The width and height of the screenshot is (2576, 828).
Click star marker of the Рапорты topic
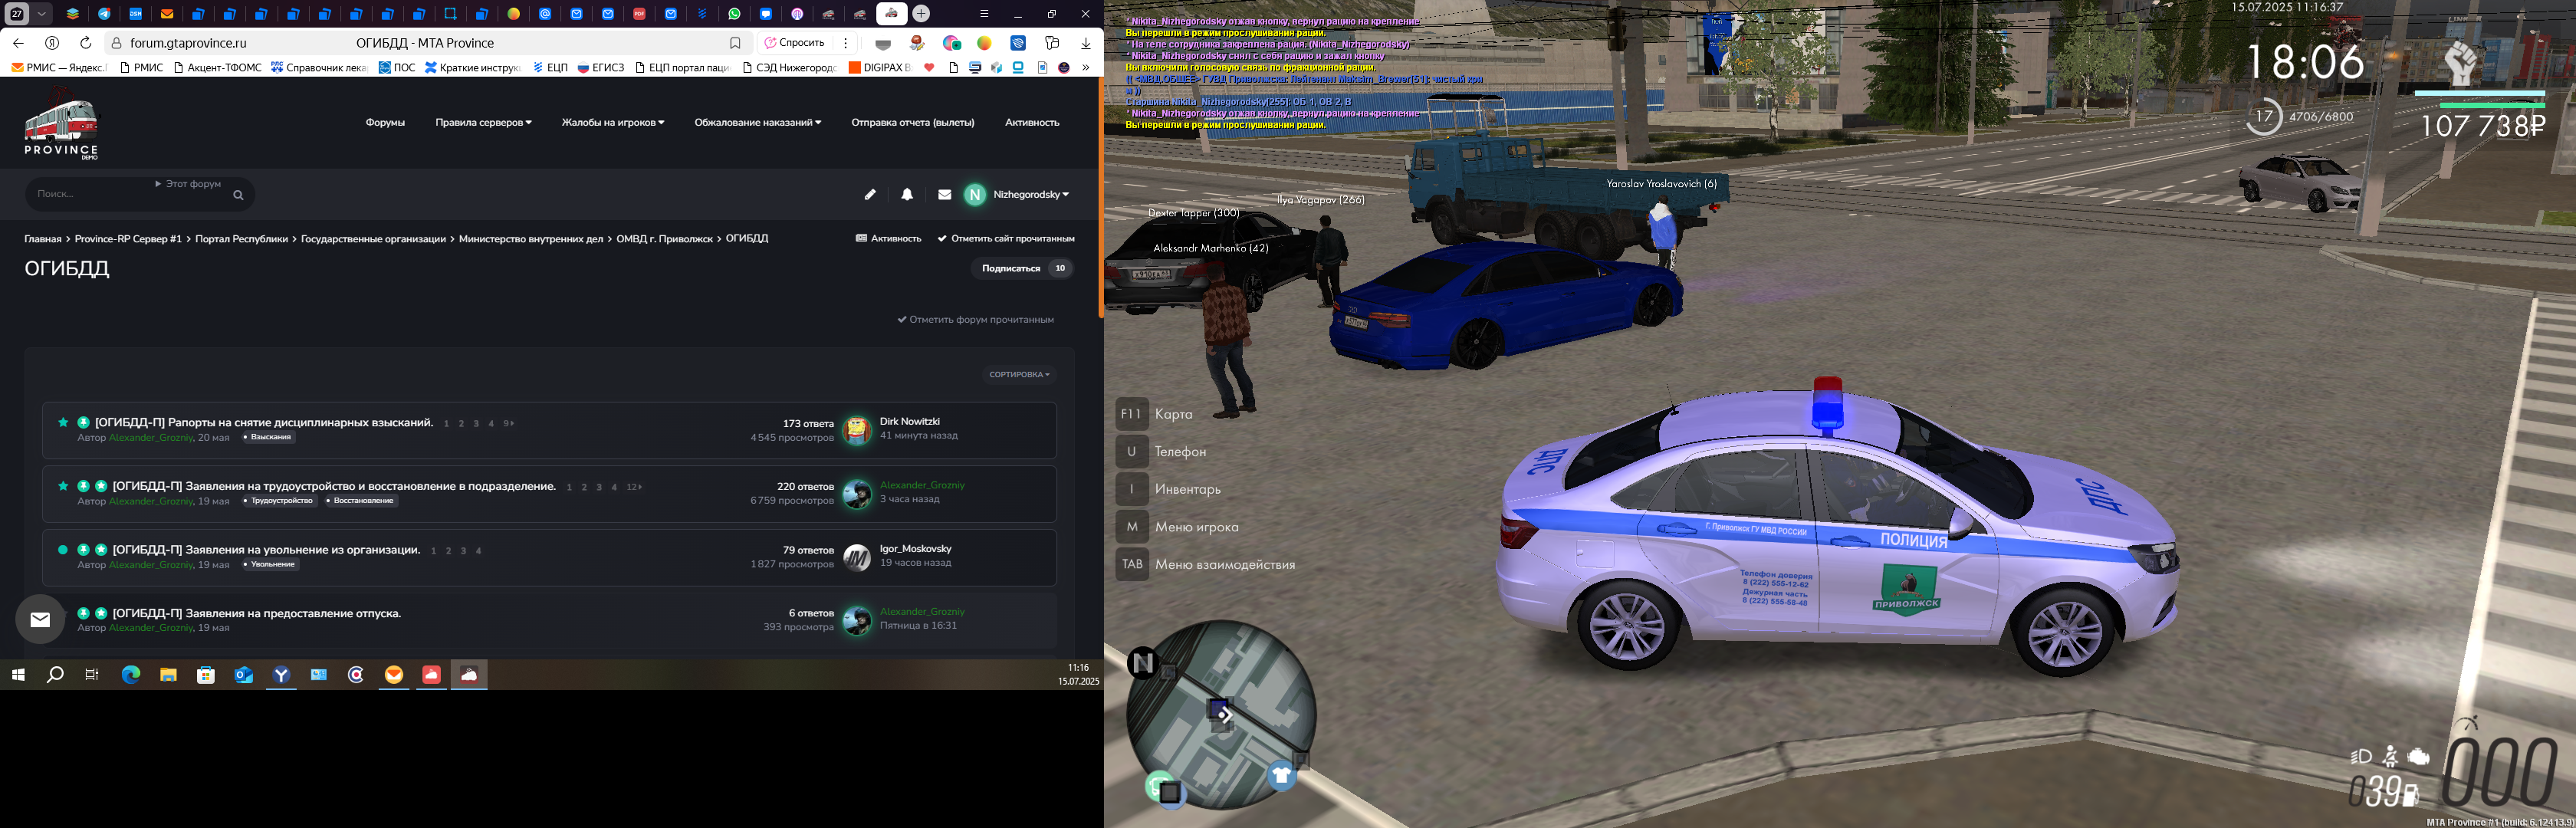click(63, 422)
